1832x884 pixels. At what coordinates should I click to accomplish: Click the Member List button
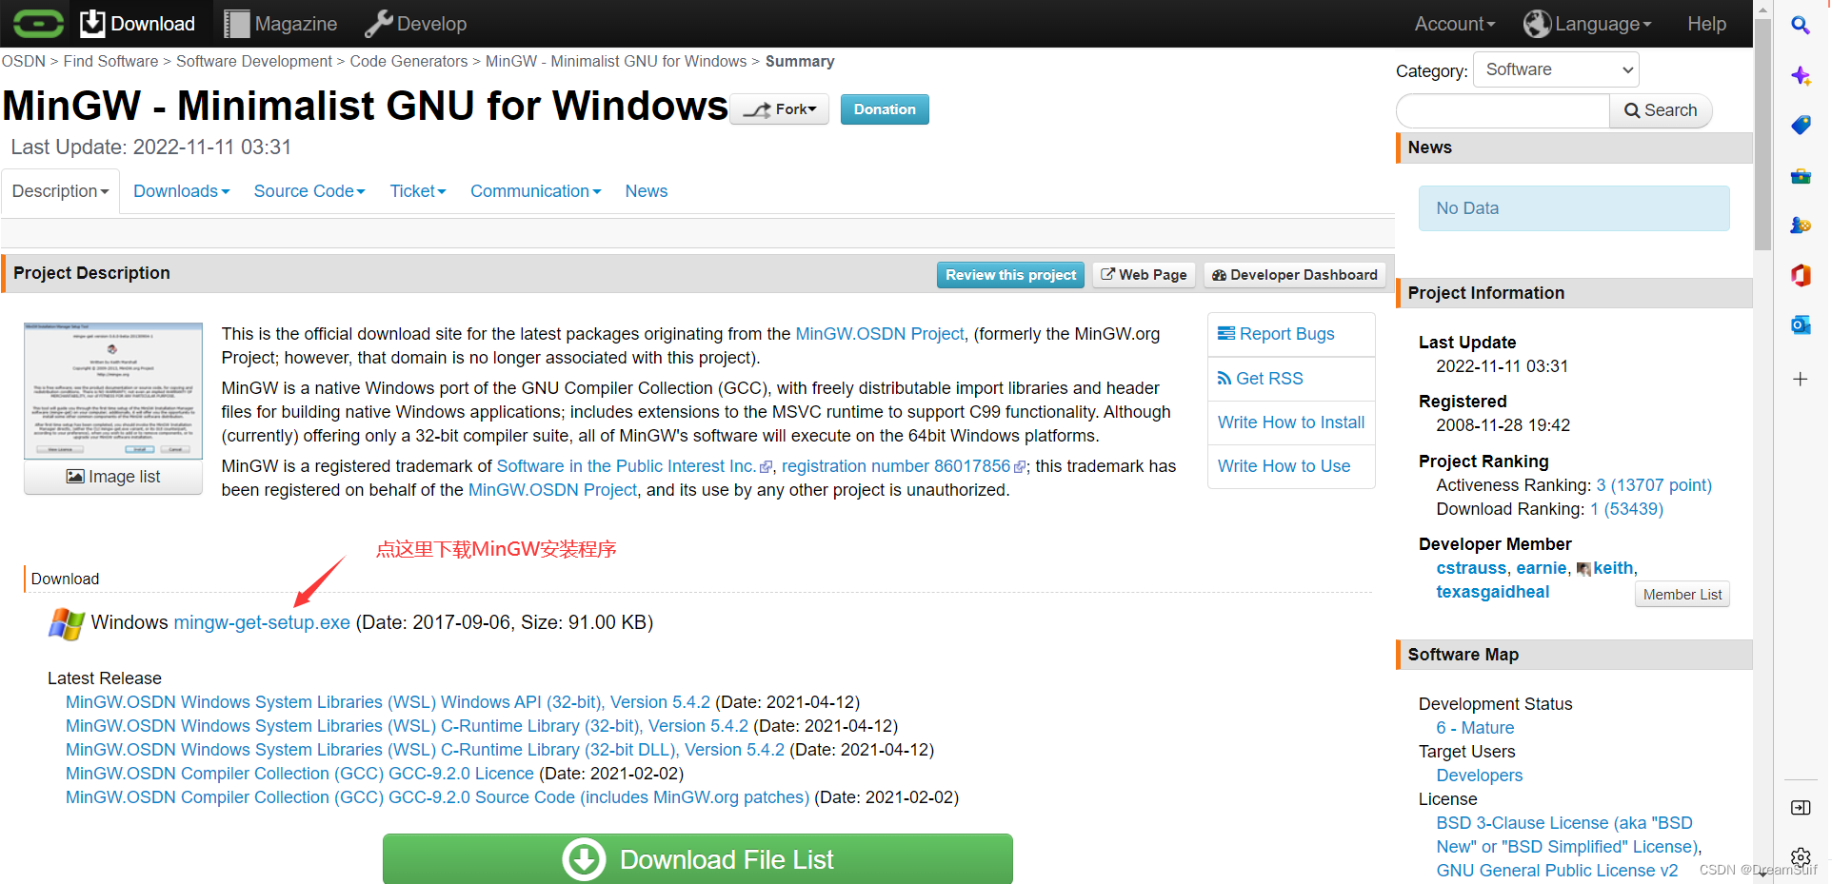(1683, 595)
